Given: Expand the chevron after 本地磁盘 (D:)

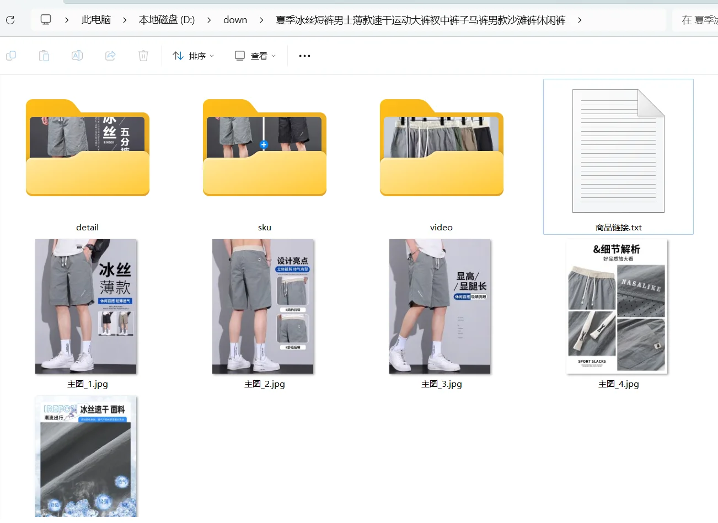Looking at the screenshot, I should click(x=208, y=20).
